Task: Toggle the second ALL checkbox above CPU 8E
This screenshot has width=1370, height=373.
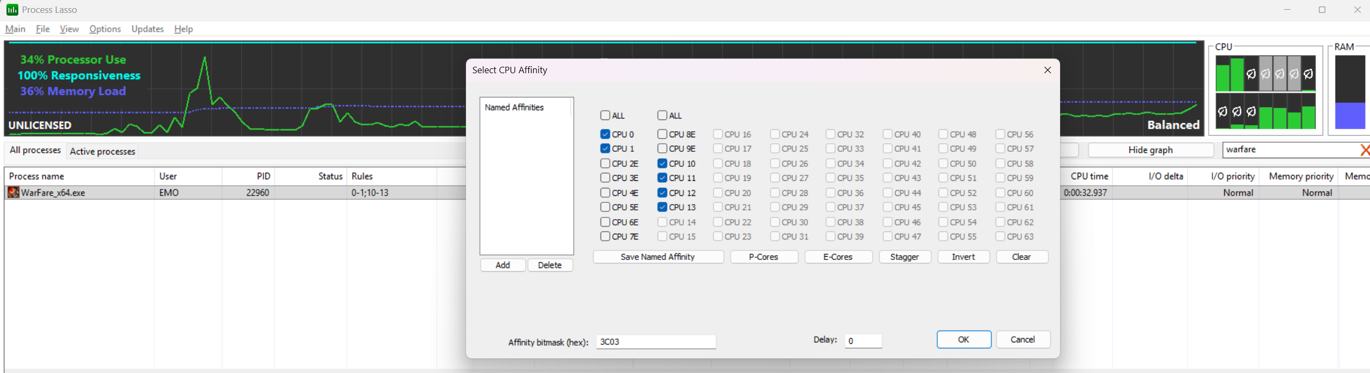Action: click(662, 115)
